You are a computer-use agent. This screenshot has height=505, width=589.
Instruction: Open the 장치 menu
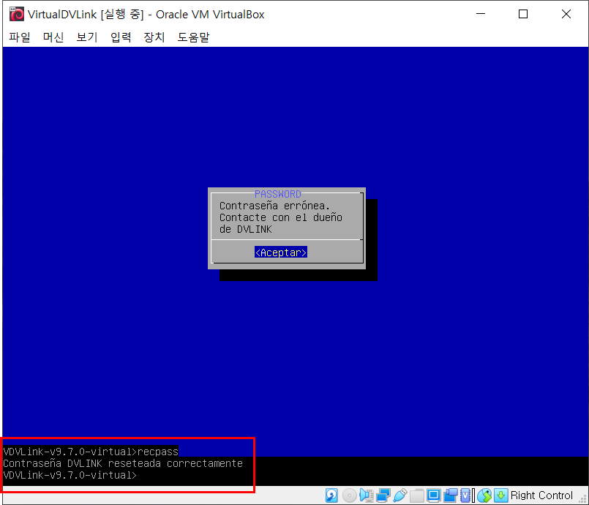(154, 37)
